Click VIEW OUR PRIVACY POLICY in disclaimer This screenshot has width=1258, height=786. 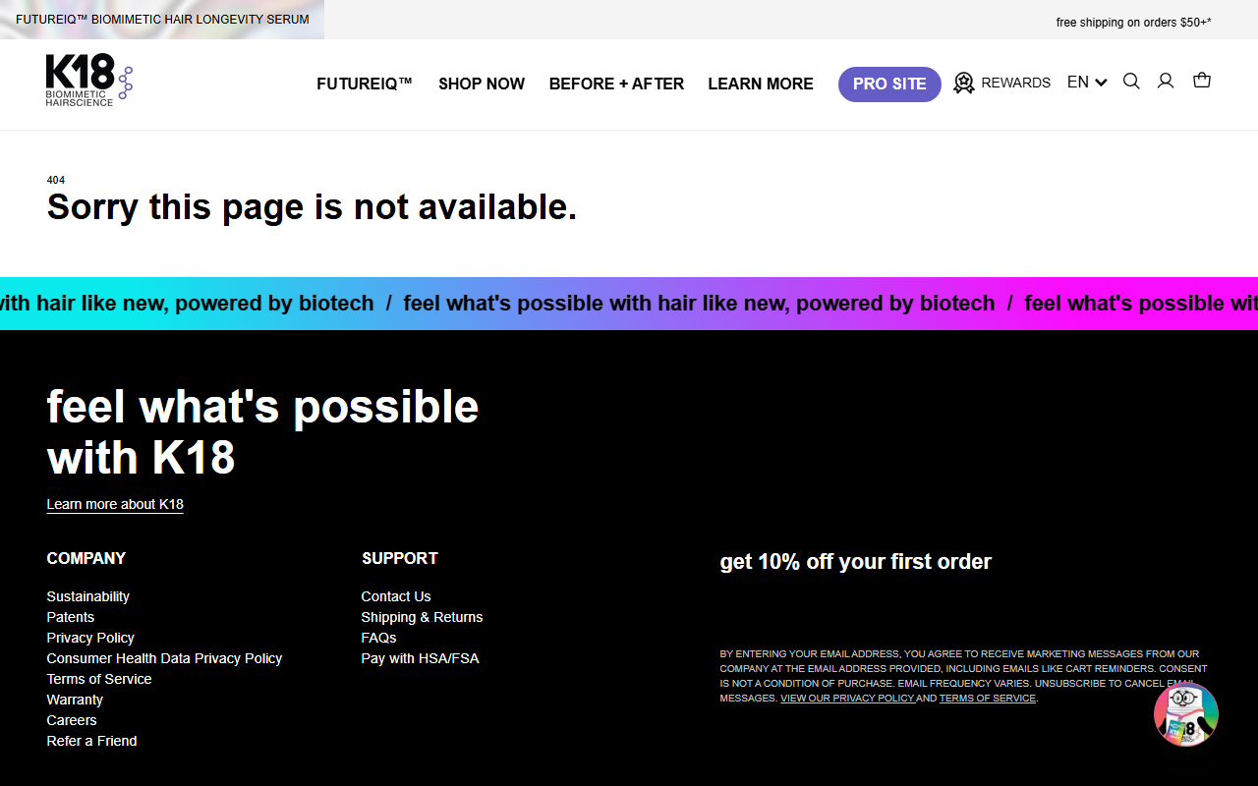pyautogui.click(x=847, y=699)
